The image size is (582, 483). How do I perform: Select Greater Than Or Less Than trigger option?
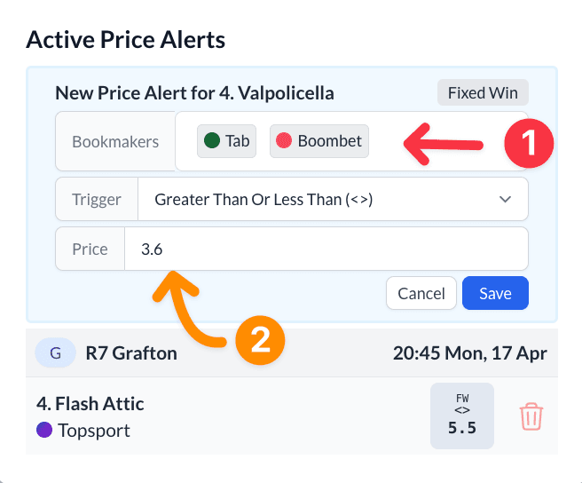(x=263, y=199)
